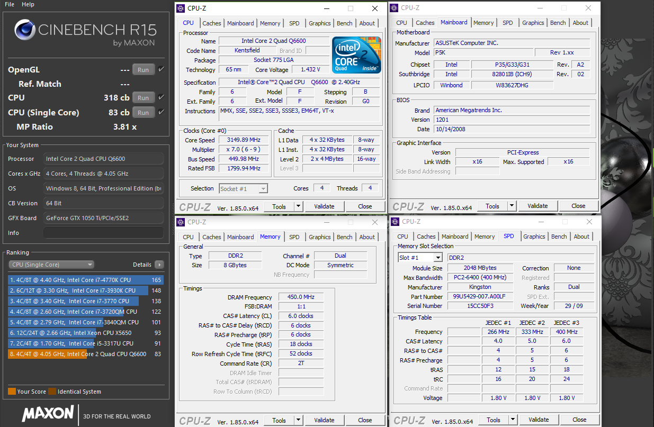The height and width of the screenshot is (427, 654).
Task: Select ranking entry Intel Core i7-3720QM
Action: pos(86,312)
